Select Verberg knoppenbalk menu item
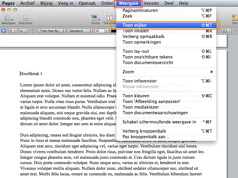 point(166,131)
